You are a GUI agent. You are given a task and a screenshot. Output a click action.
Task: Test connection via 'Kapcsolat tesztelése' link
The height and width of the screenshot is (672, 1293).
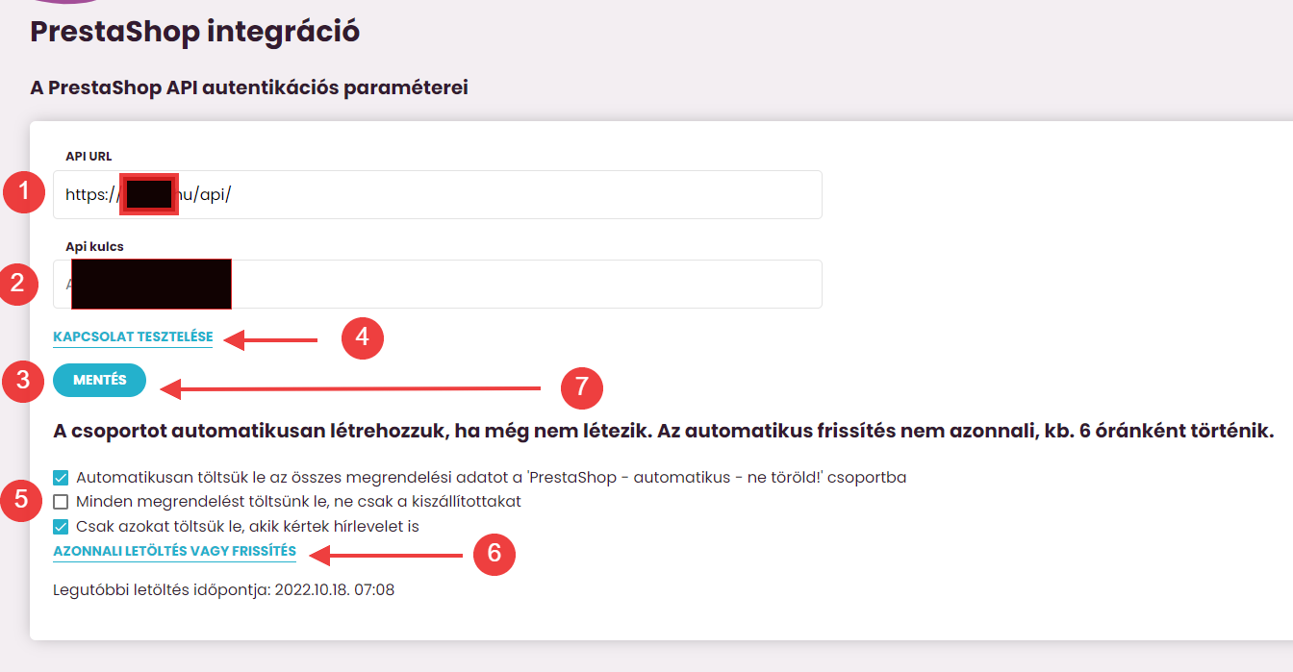pos(133,337)
